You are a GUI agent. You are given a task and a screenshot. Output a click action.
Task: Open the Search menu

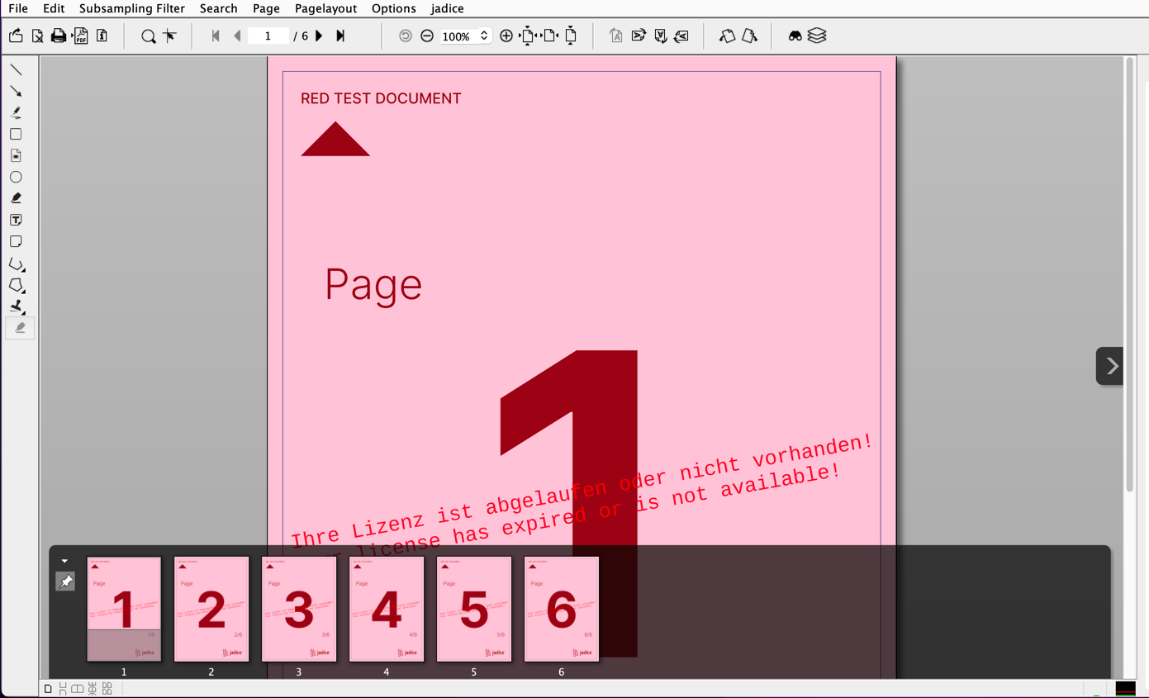click(219, 8)
